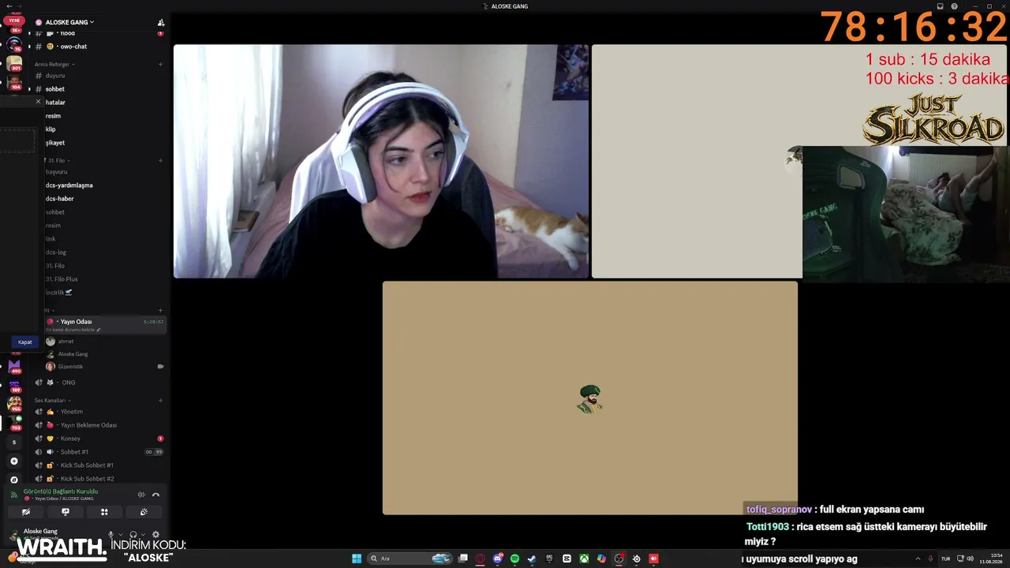Open the owo-chat text channel

pos(73,47)
